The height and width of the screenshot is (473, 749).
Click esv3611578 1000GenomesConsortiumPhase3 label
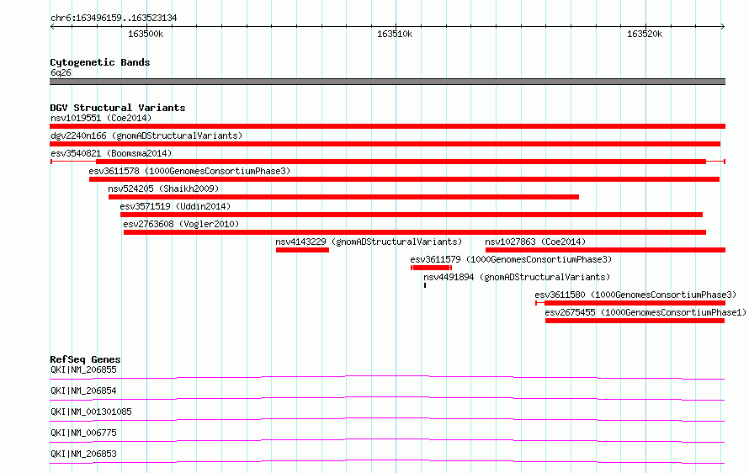(189, 171)
